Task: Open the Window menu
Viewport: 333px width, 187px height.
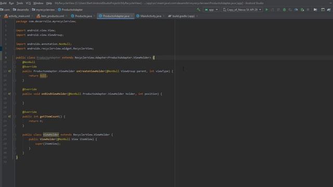Action: [38, 3]
